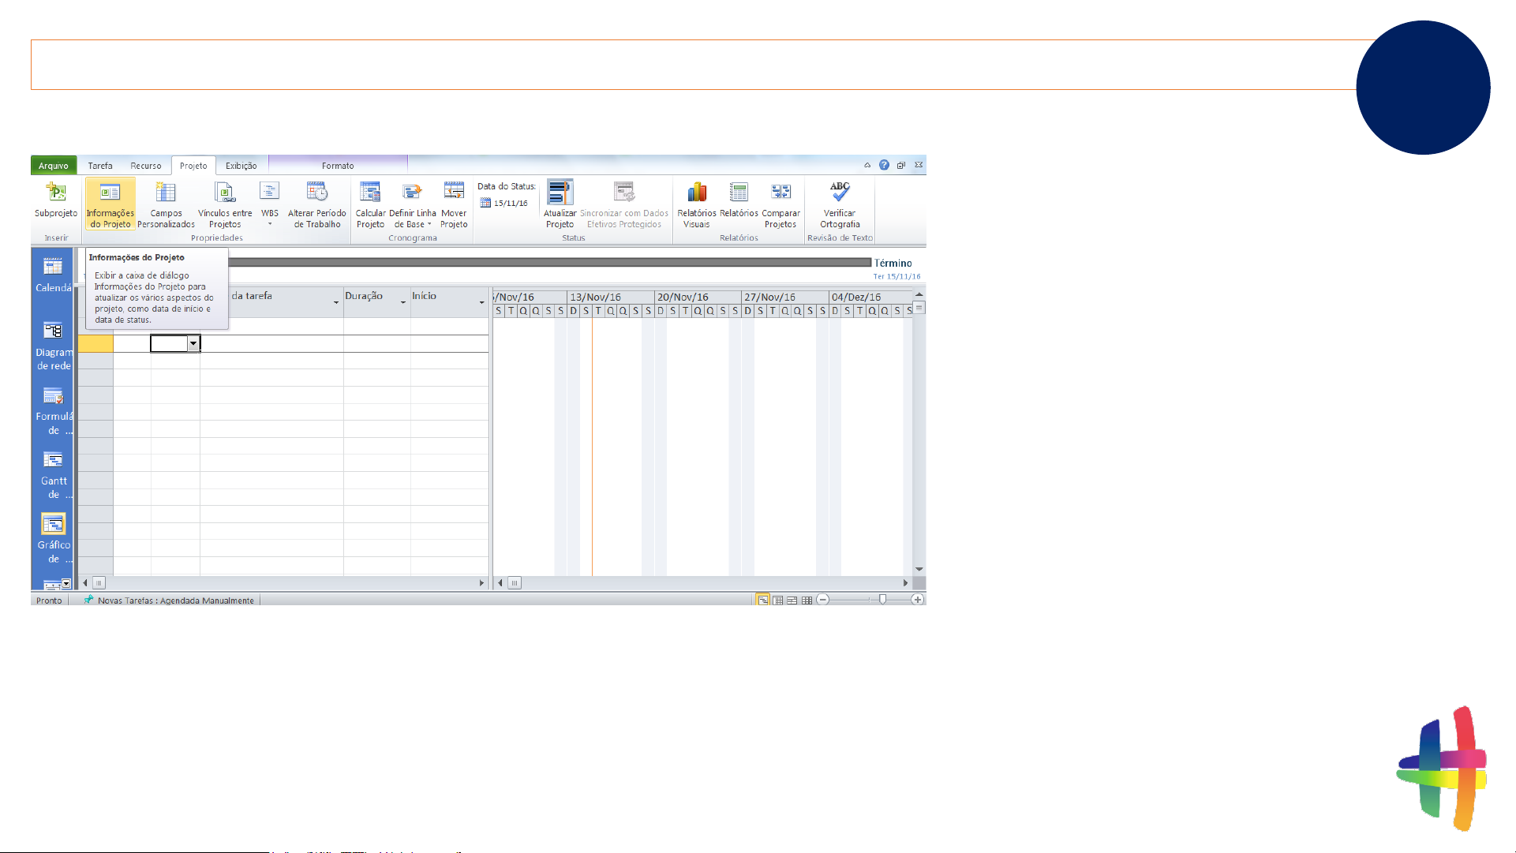1516x853 pixels.
Task: Open Informações do Projeto dialog
Action: (110, 204)
